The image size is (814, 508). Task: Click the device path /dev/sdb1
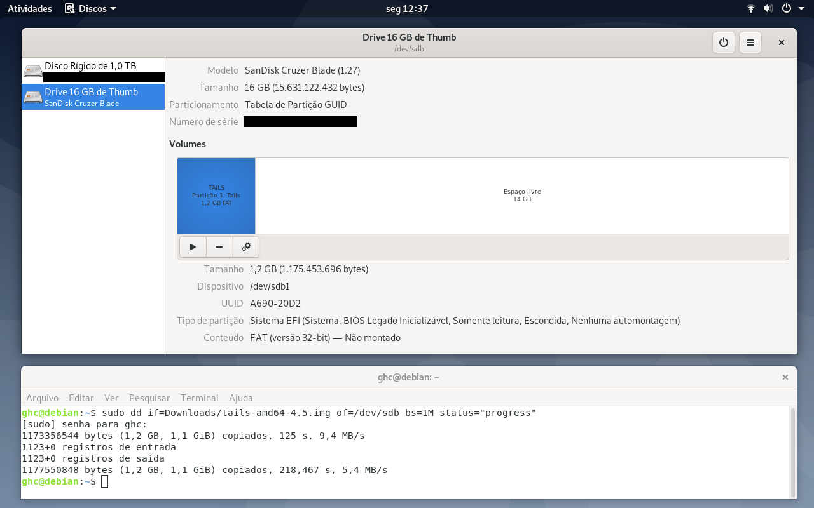270,286
